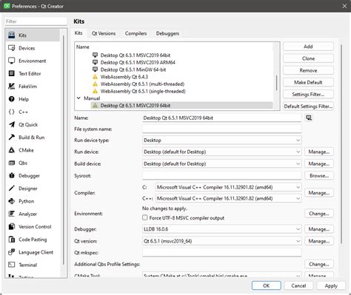Open the Analyzer settings icon
This screenshot has height=295, width=351.
tap(12, 214)
